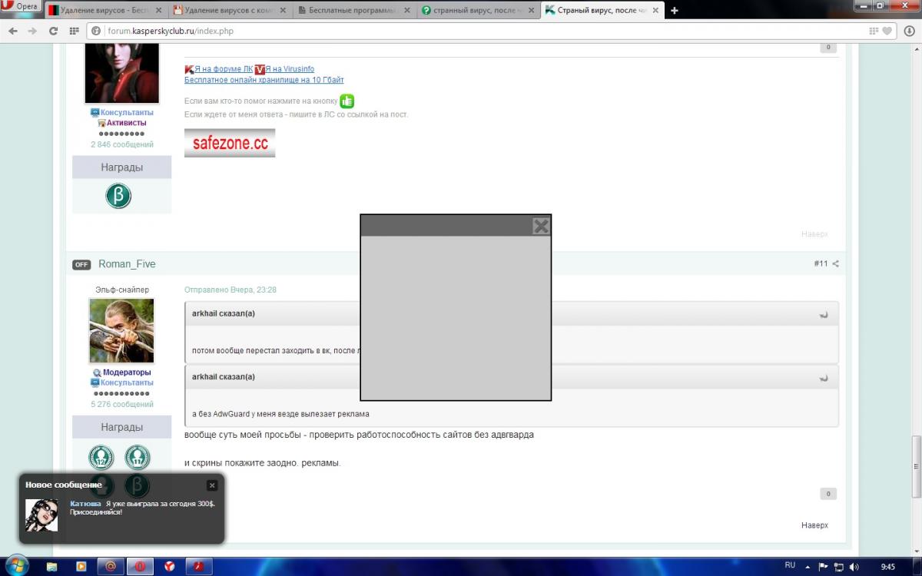This screenshot has width=922, height=576.
Task: Show hidden tray icons arrow
Action: (x=808, y=567)
